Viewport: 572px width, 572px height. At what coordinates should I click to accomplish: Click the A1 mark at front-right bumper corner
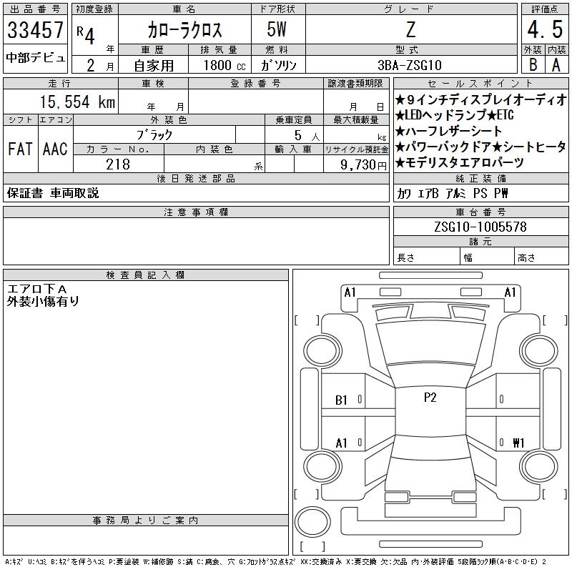click(x=510, y=292)
